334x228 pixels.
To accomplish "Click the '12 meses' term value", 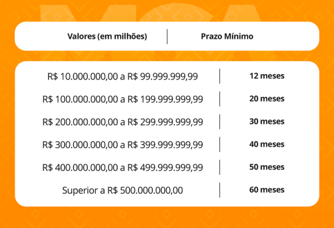I will point(267,76).
